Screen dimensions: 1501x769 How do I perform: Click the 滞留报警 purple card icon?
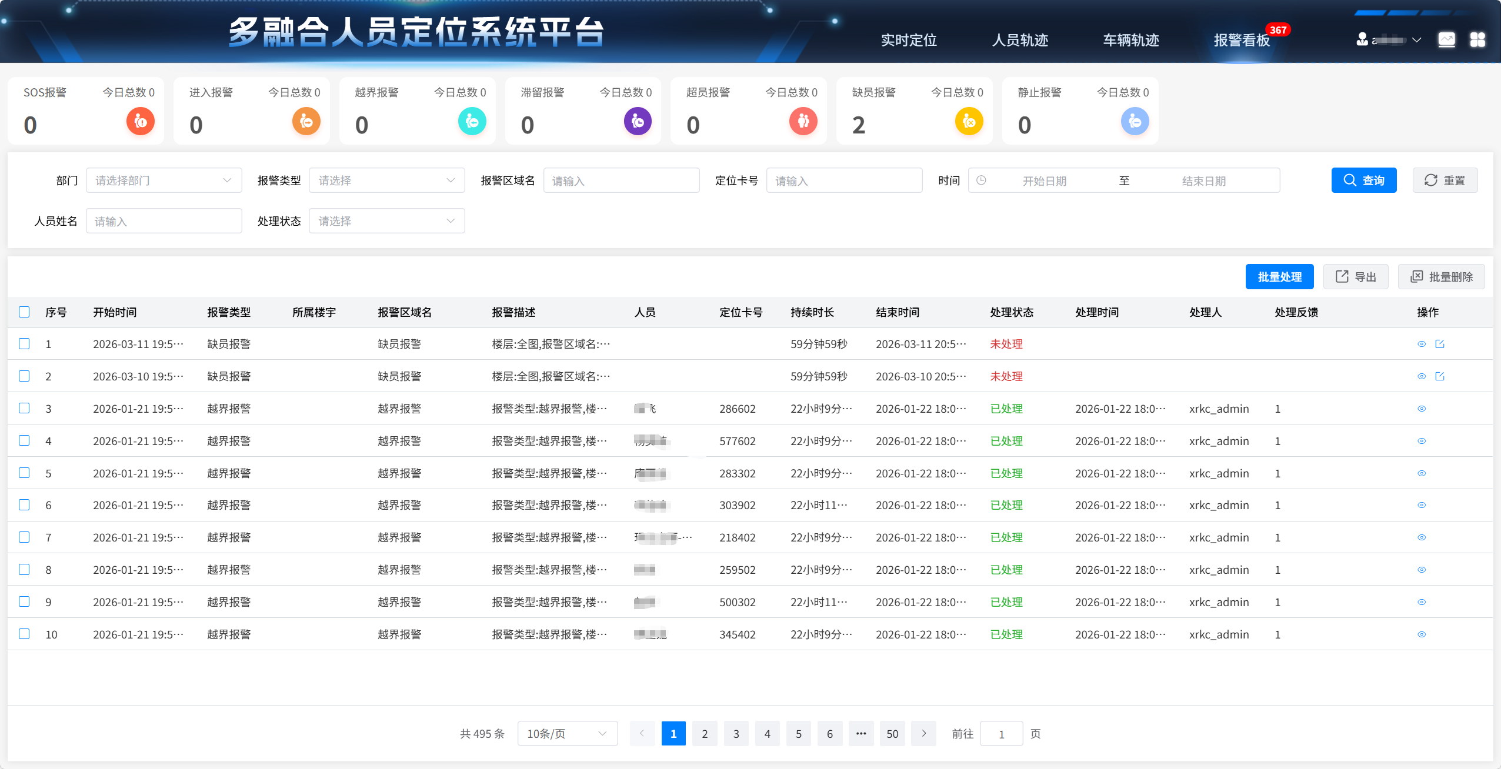(638, 121)
